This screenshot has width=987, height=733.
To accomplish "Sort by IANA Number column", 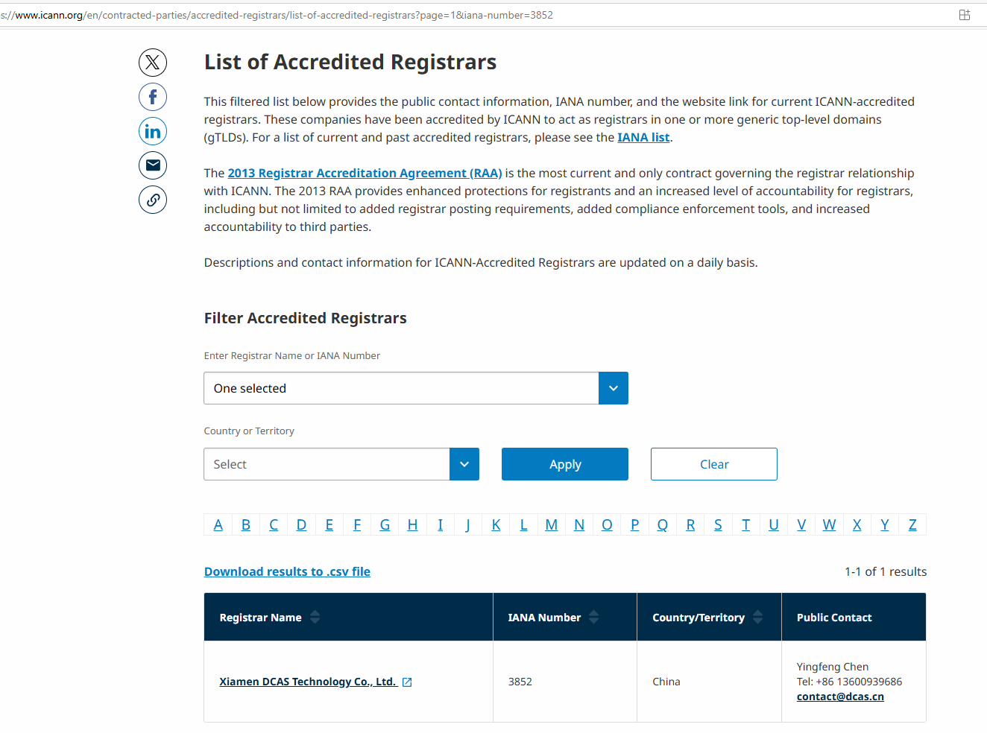I will (x=593, y=617).
